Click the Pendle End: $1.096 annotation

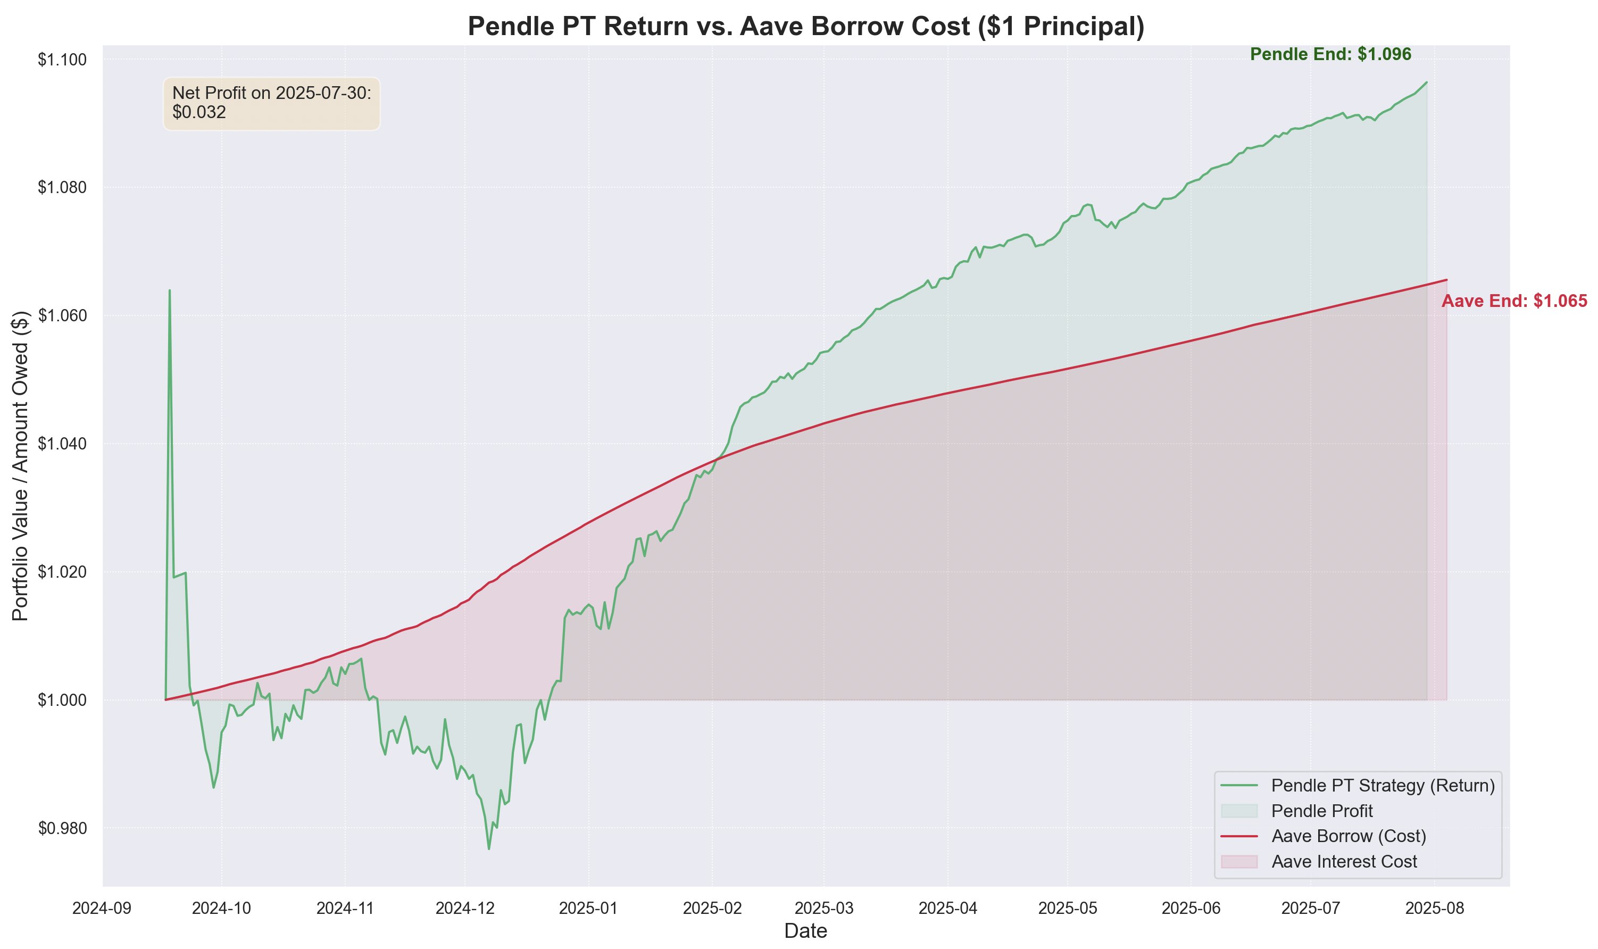[x=1331, y=54]
